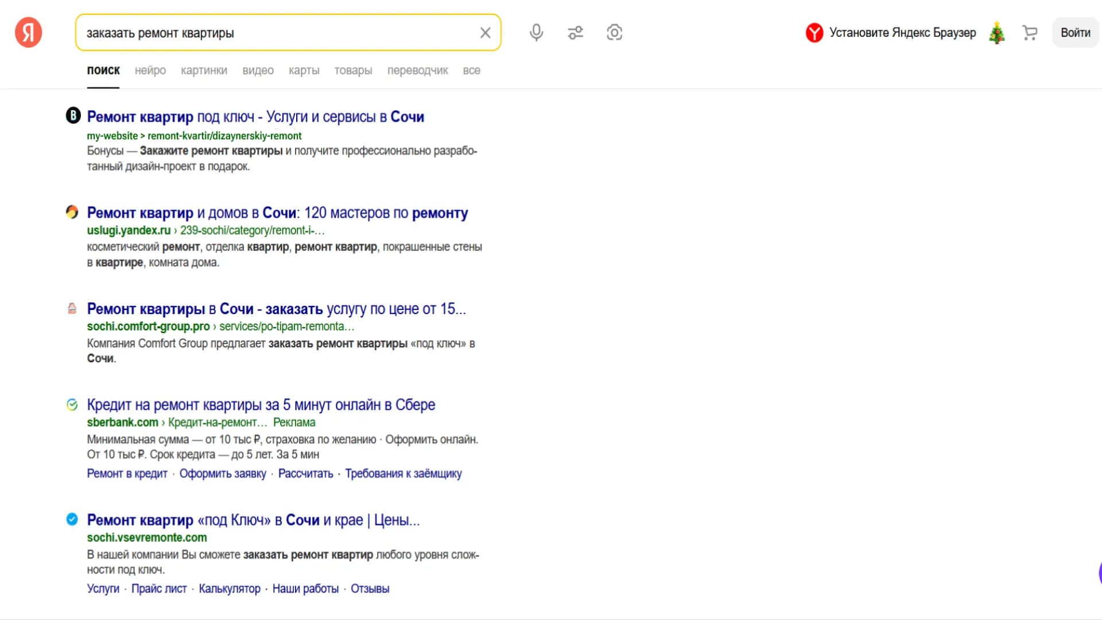Click the Sberbank green favicon

(72, 405)
